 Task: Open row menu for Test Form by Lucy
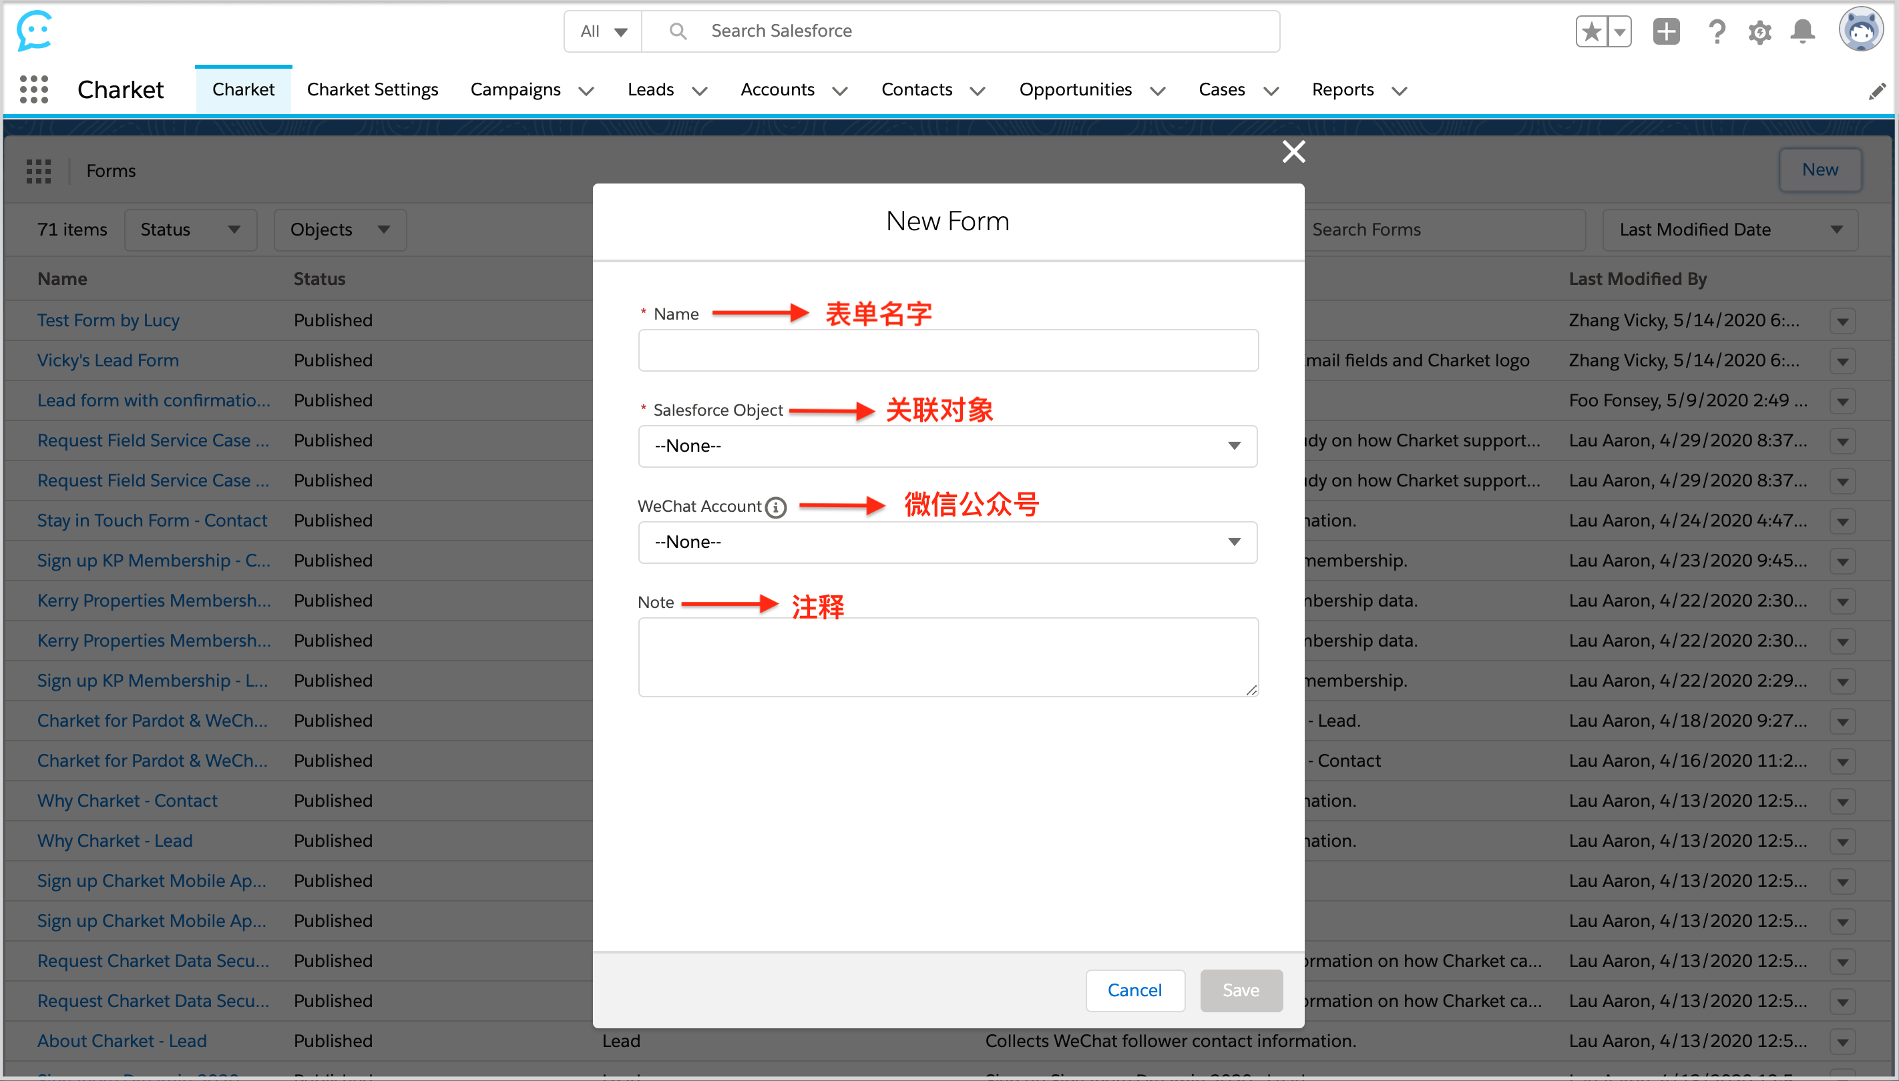tap(1842, 322)
